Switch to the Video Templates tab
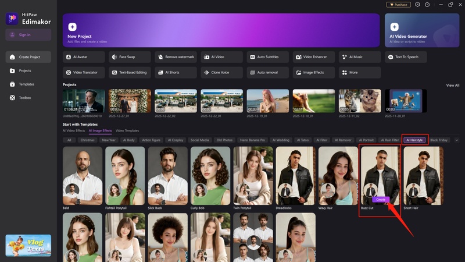465x262 pixels. (x=127, y=130)
